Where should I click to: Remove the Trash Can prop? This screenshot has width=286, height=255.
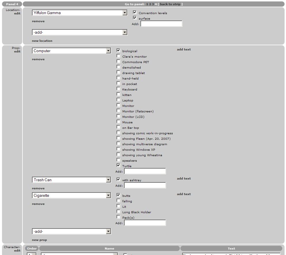[38, 188]
